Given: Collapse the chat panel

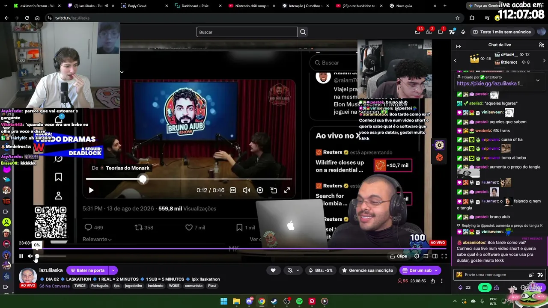Looking at the screenshot, I should click(458, 46).
